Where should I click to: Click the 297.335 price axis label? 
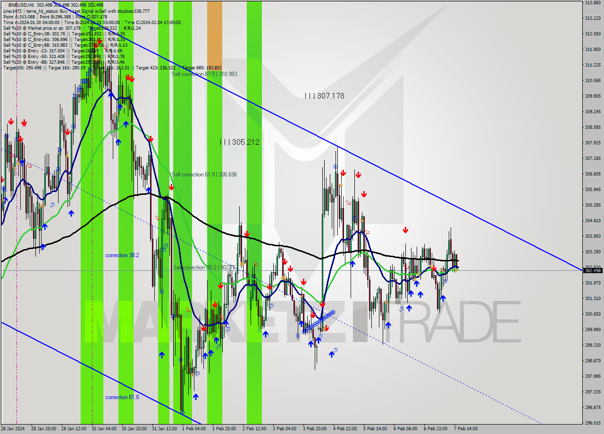tap(593, 392)
